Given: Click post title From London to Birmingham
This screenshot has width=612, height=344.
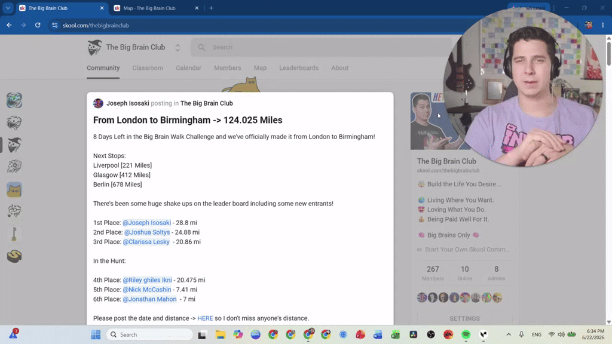Looking at the screenshot, I should [188, 120].
